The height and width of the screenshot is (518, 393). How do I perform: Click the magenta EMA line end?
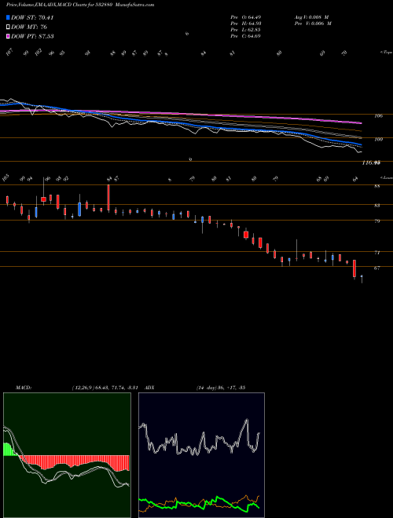point(360,123)
